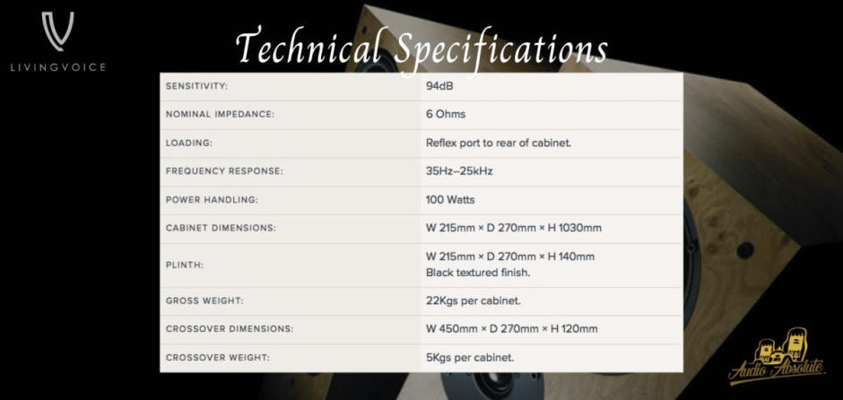843x400 pixels.
Task: Select the Reflex port description text
Action: pos(498,143)
